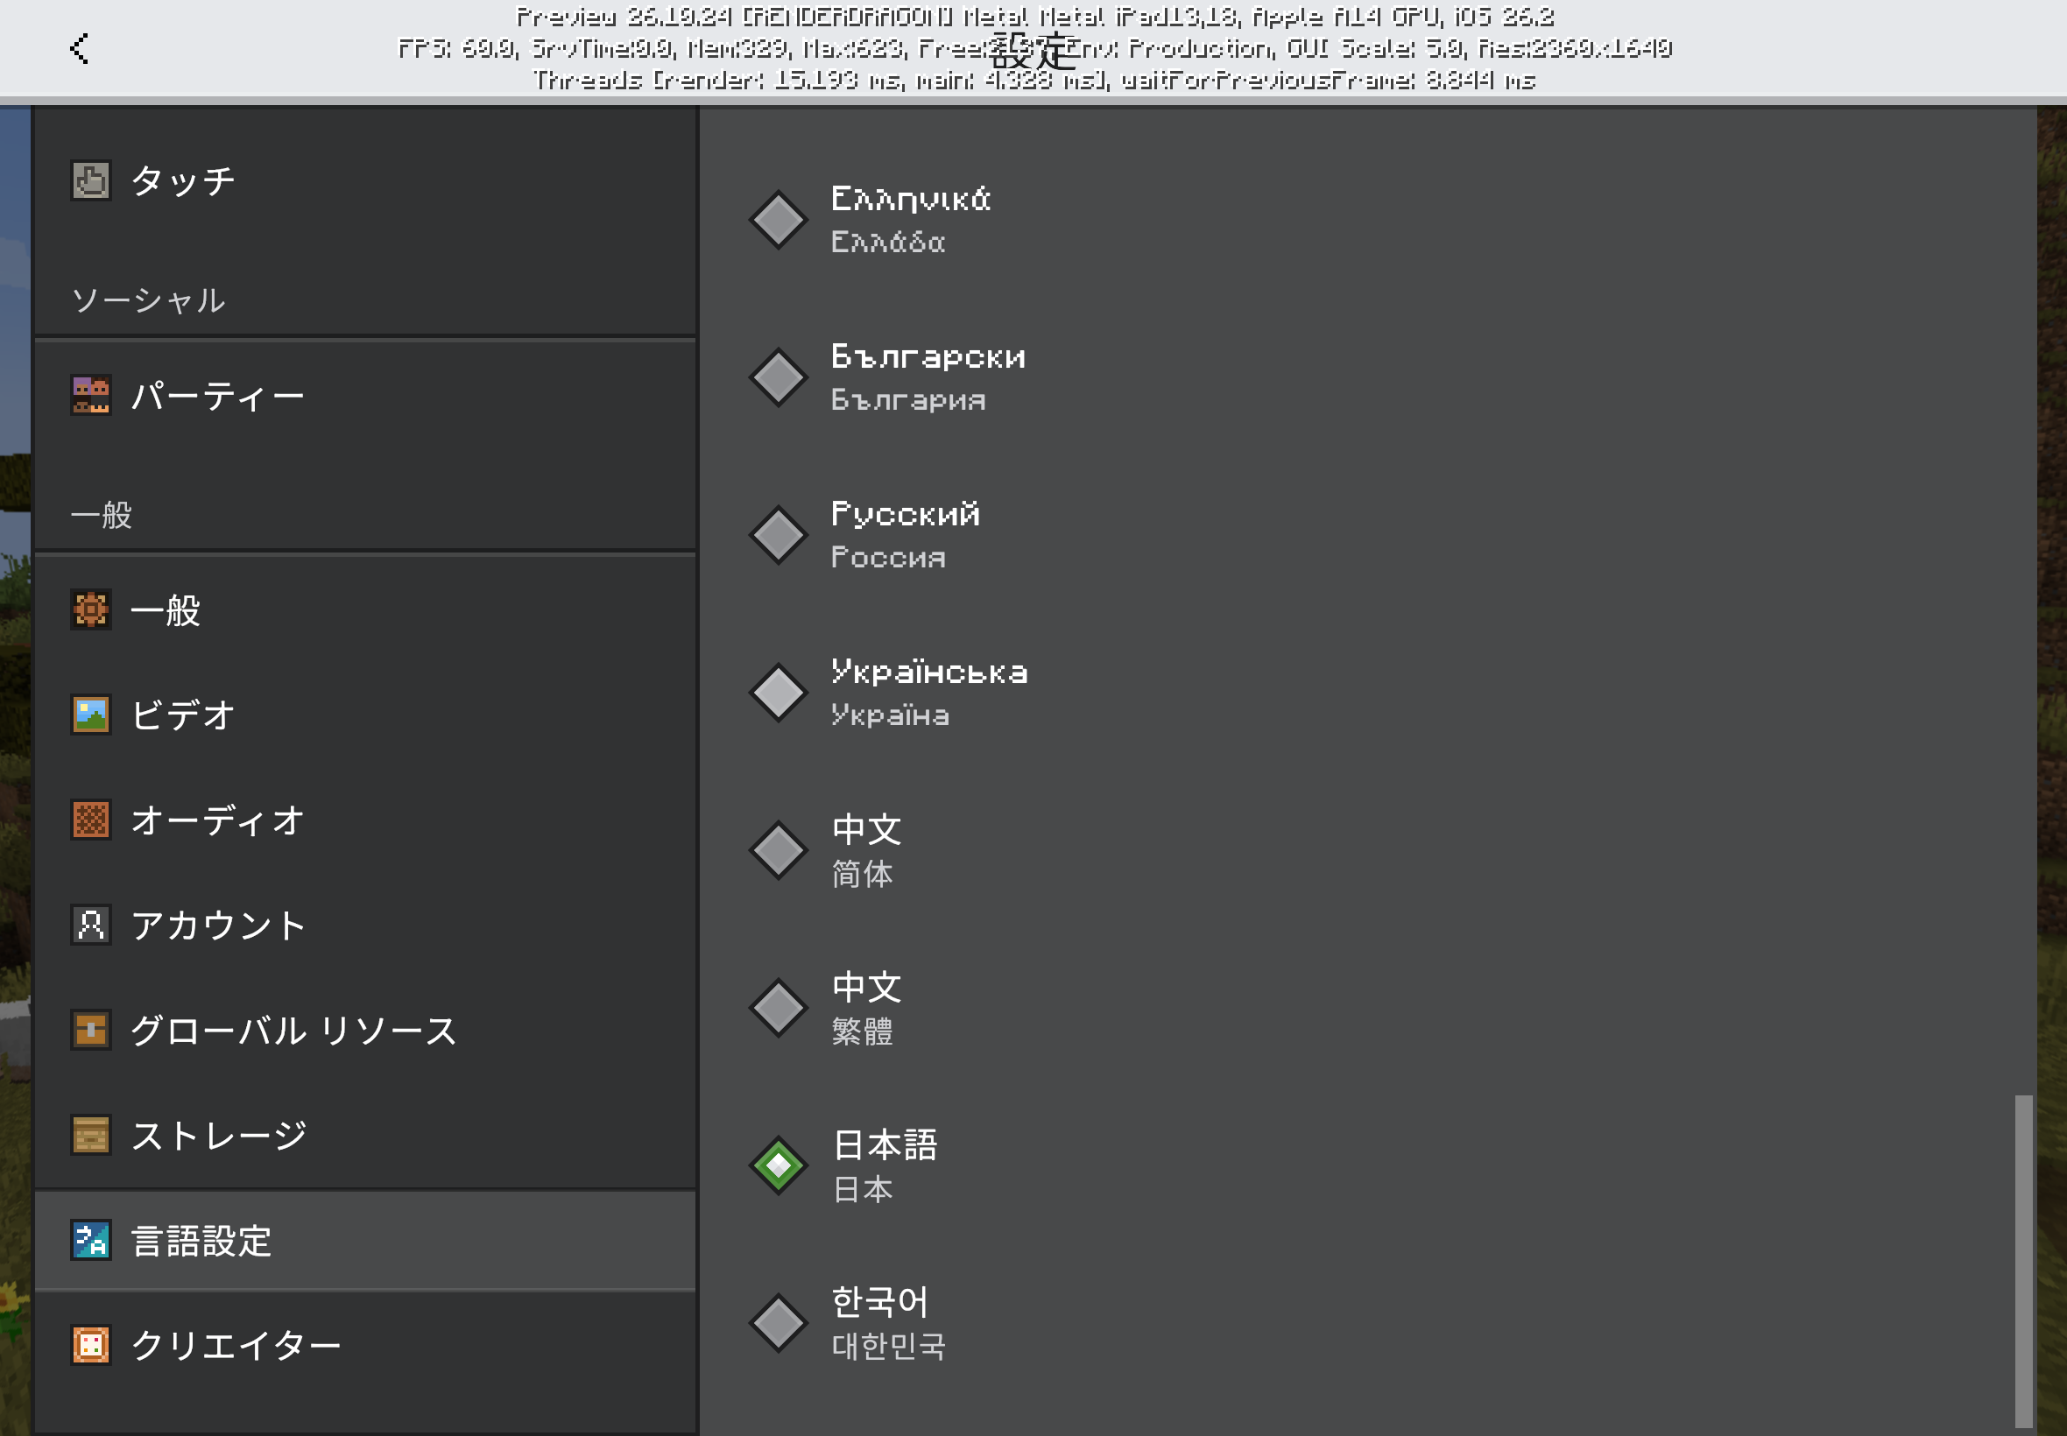Select 中文 繁體 radio option
The image size is (2067, 1436).
coord(779,1008)
